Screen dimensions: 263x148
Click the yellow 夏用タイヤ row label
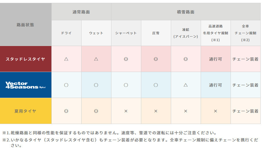(x=26, y=111)
